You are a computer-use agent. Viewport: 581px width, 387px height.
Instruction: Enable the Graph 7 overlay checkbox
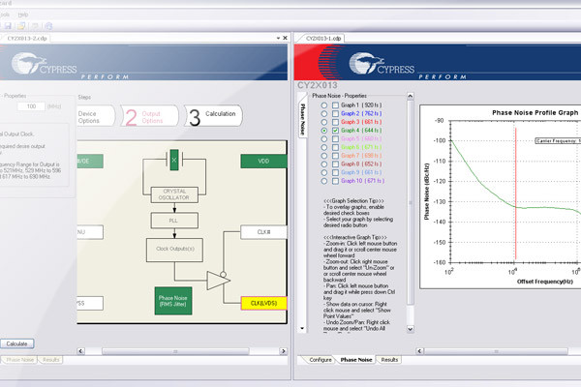[x=335, y=156]
